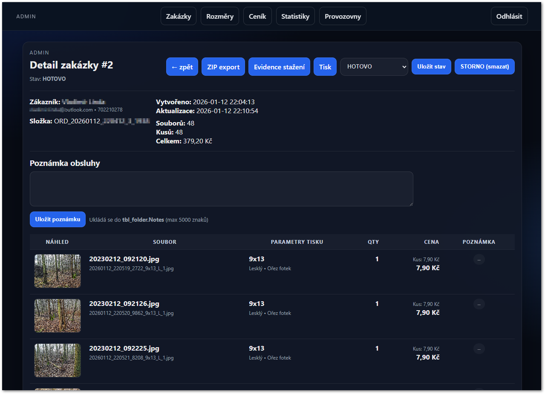This screenshot has height=394, width=545.
Task: Save the note with Uložit poznámku
Action: point(58,220)
